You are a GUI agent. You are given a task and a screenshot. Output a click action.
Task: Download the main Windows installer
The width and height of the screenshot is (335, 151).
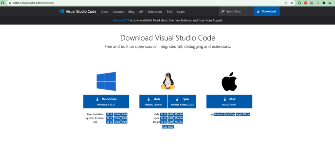[106, 101]
